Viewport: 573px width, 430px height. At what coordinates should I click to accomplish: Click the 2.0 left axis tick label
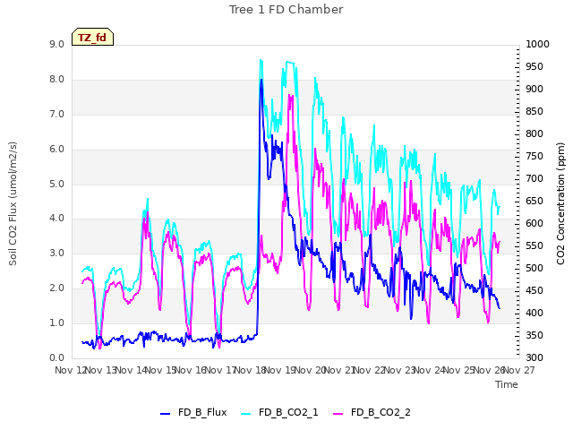coord(57,288)
